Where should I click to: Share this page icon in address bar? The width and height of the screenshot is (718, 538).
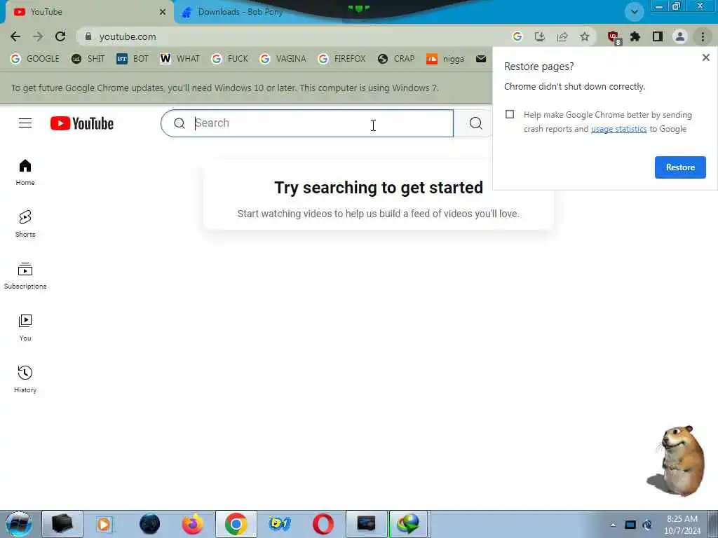pos(562,36)
